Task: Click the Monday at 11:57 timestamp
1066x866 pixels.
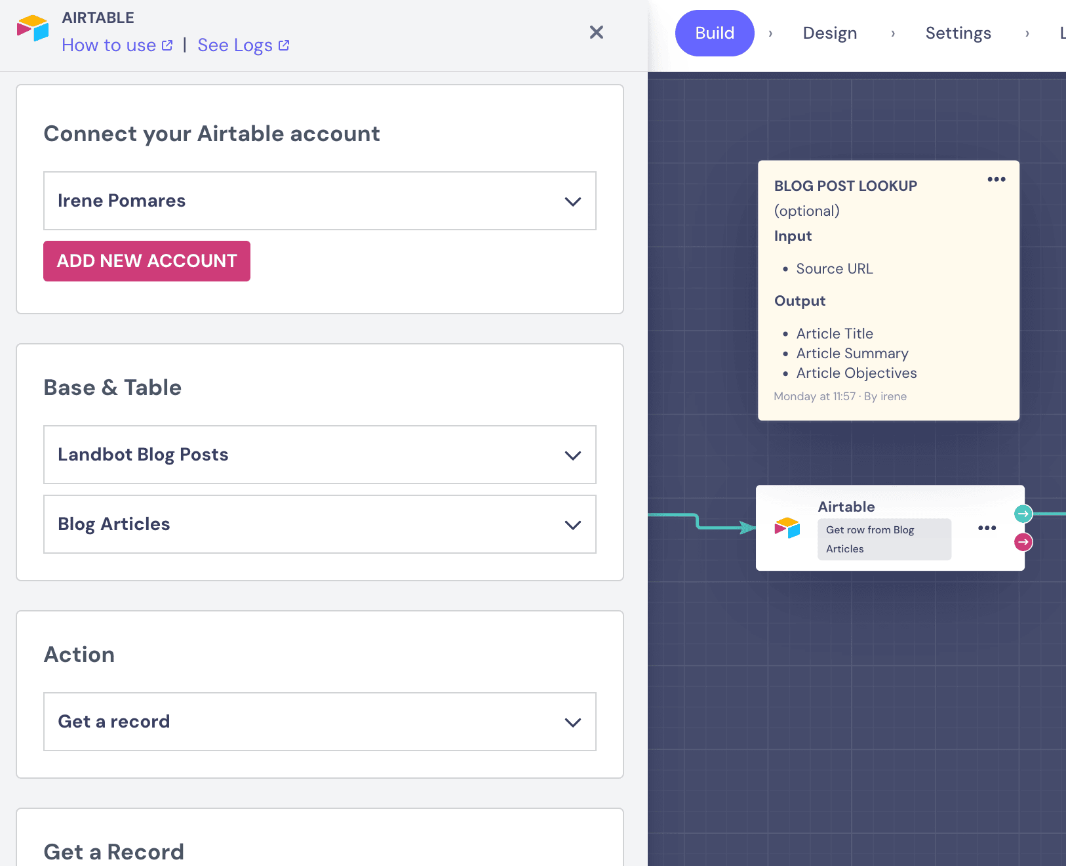Action: point(814,396)
